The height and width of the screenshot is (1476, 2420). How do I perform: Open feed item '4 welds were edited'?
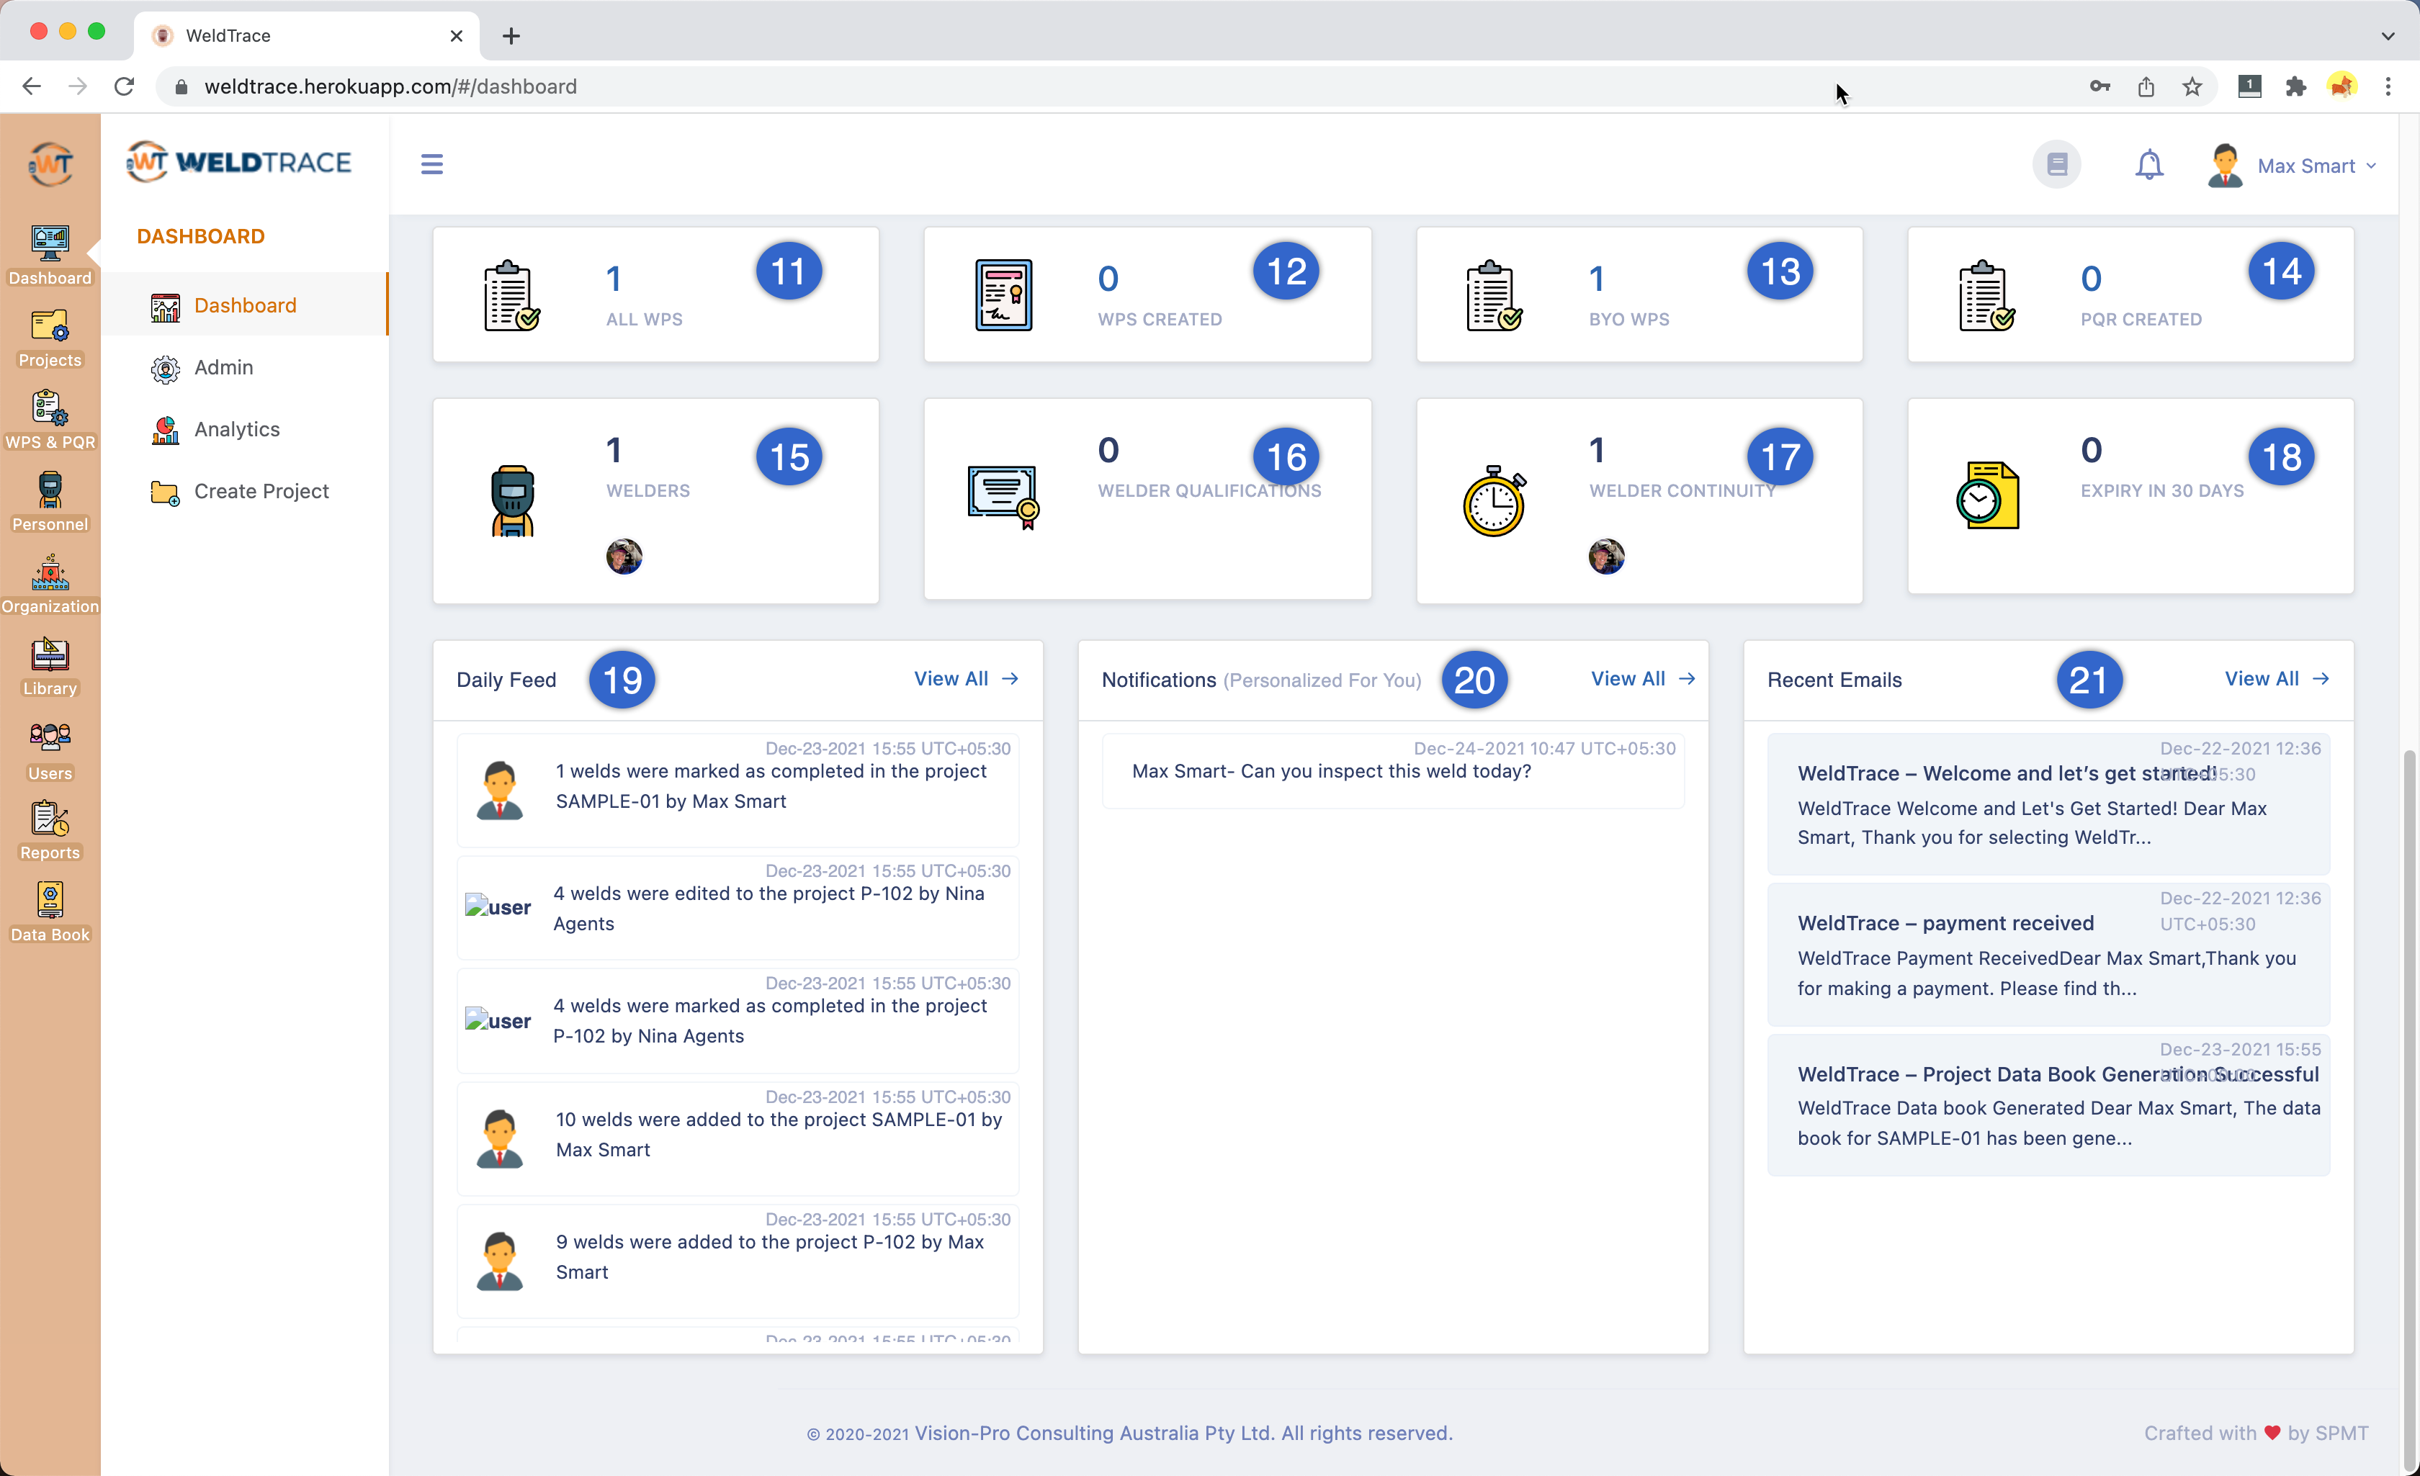[738, 906]
